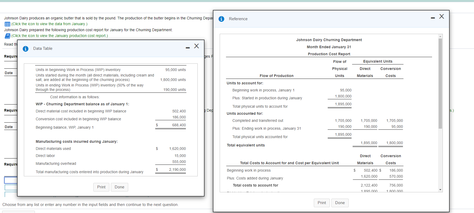Click 'Completed and transferred out' row label
This screenshot has height=213, width=474.
[x=258, y=121]
